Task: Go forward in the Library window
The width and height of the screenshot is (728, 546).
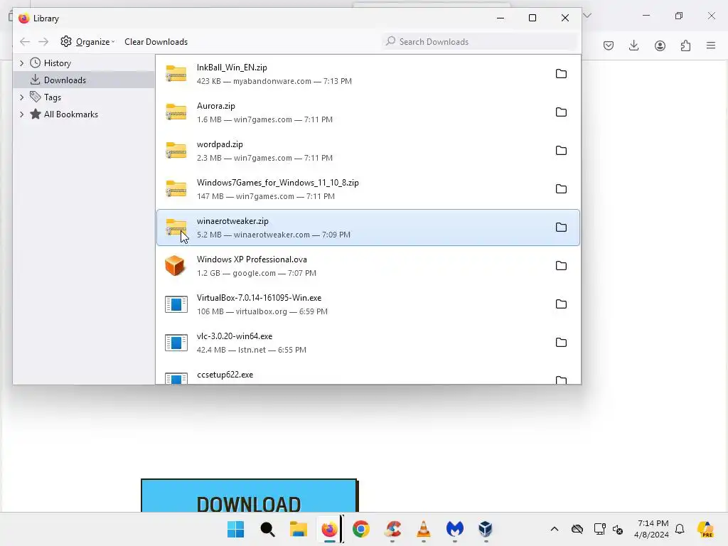Action: pyautogui.click(x=43, y=42)
